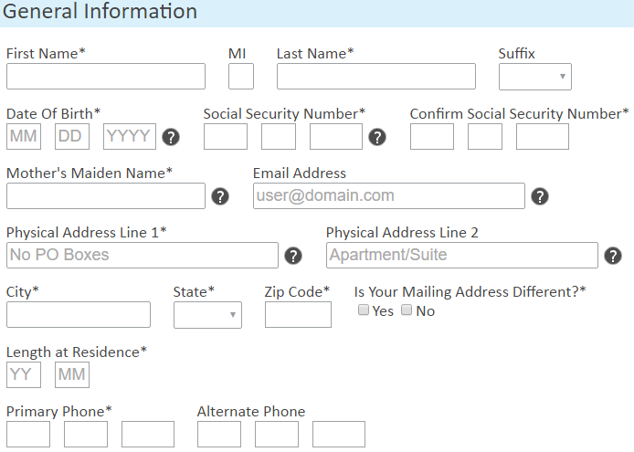Viewport: 634px width, 452px height.
Task: Open Social Security Number help tooltip
Action: [377, 137]
